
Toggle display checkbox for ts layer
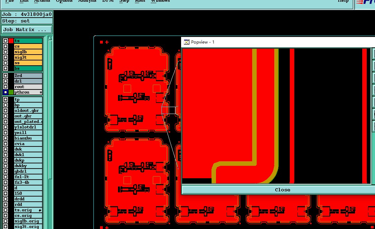click(x=6, y=41)
